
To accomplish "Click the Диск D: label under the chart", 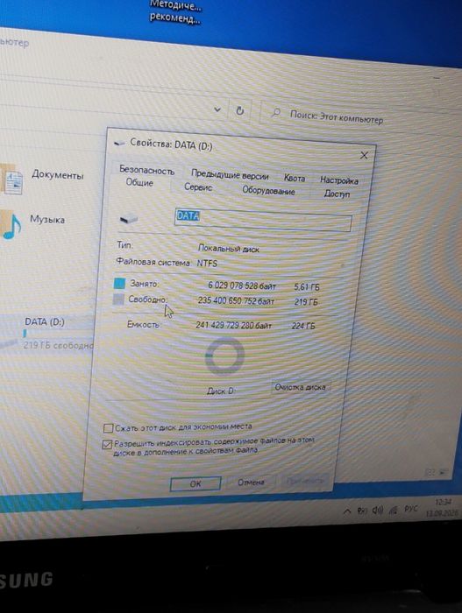I will (221, 391).
